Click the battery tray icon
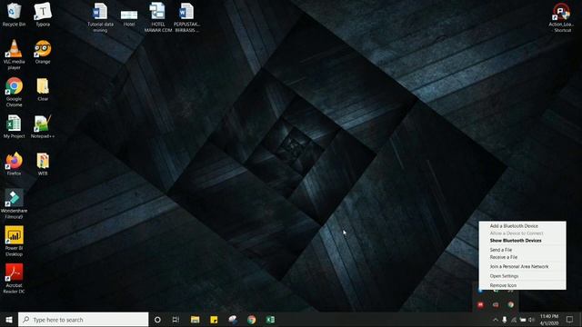The image size is (582, 327). tap(523, 320)
